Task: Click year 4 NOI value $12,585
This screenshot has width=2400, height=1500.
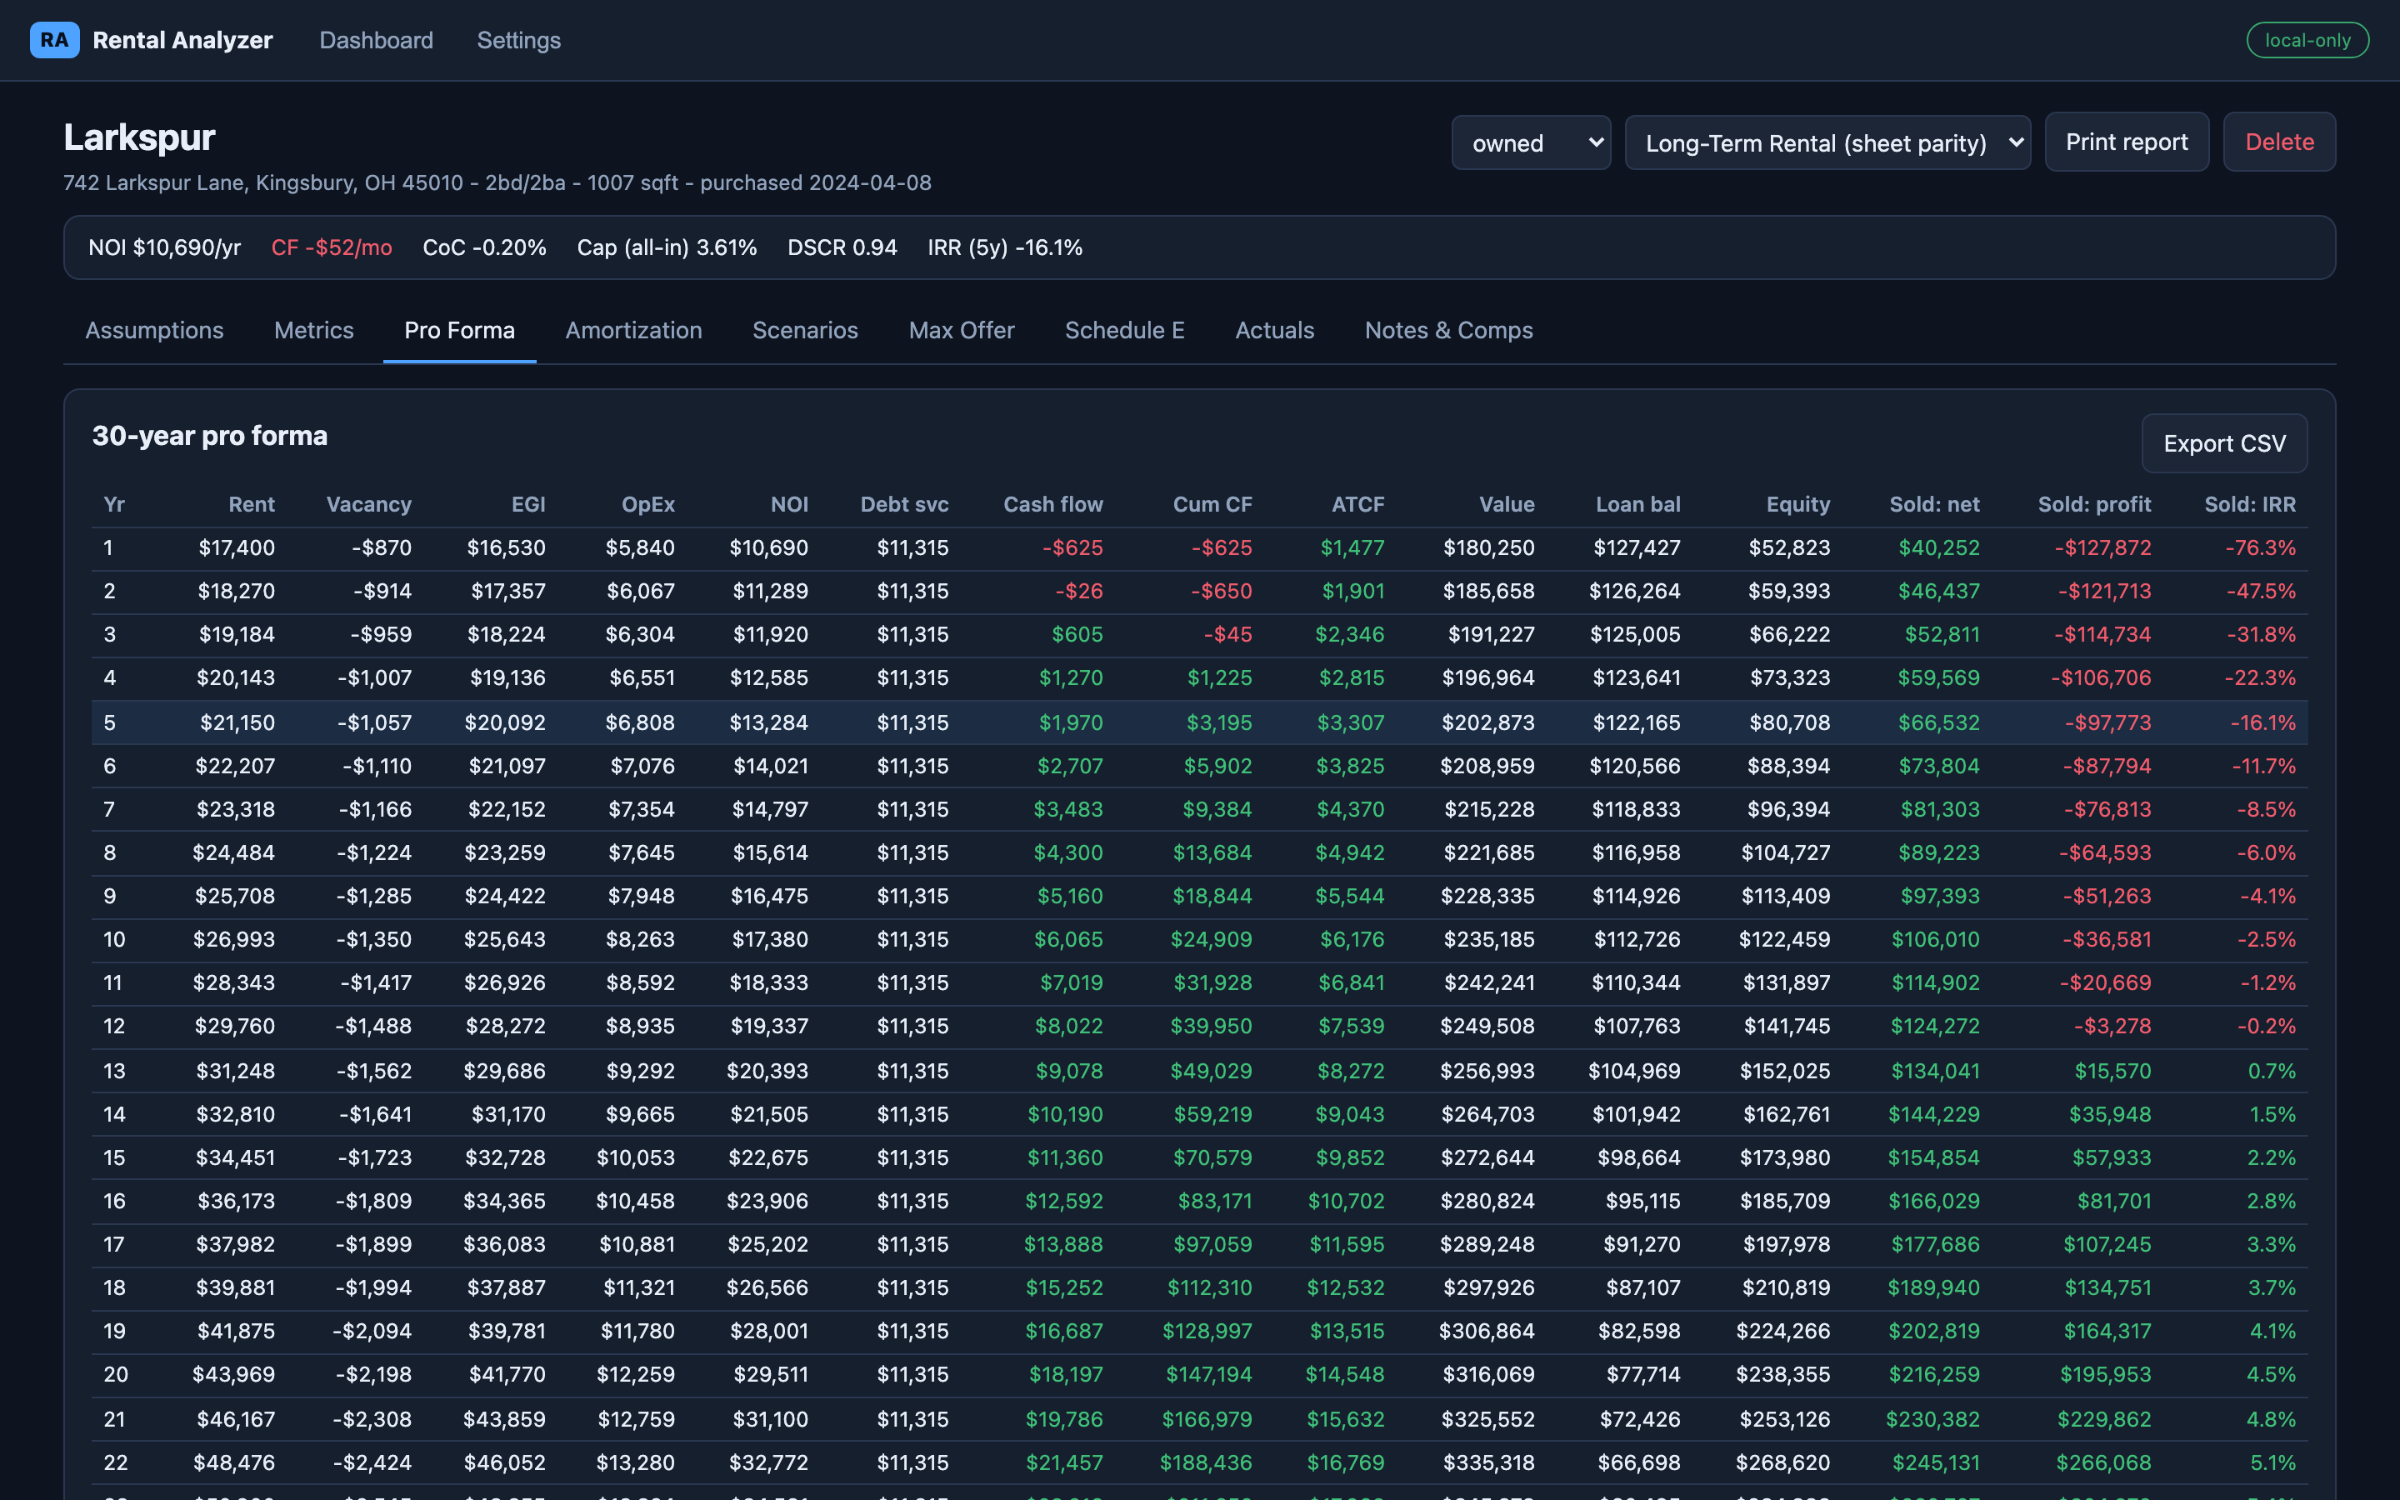Action: 770,677
